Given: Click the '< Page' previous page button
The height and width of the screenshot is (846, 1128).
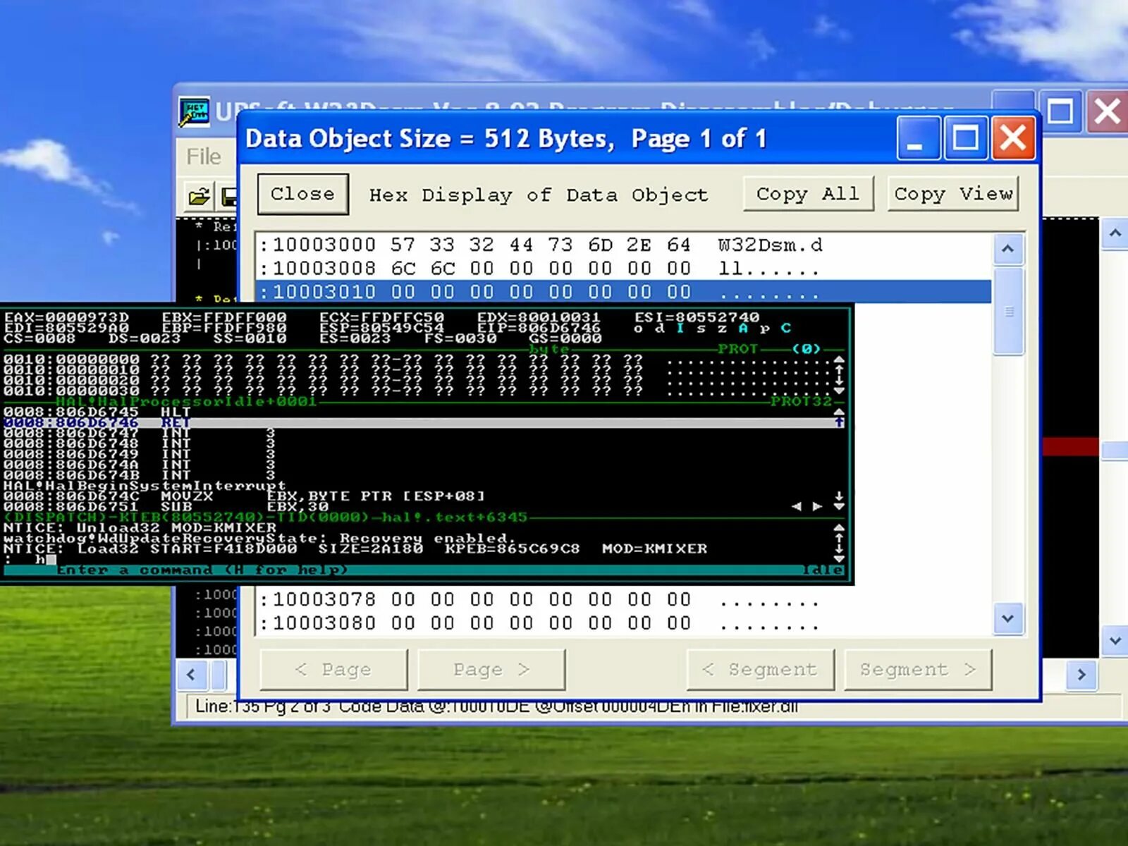Looking at the screenshot, I should click(x=333, y=669).
